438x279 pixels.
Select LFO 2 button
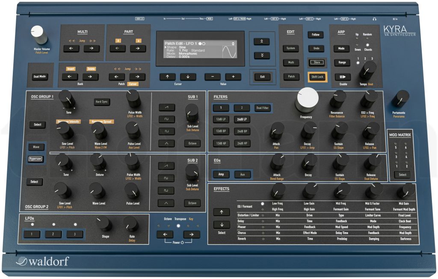point(53,234)
